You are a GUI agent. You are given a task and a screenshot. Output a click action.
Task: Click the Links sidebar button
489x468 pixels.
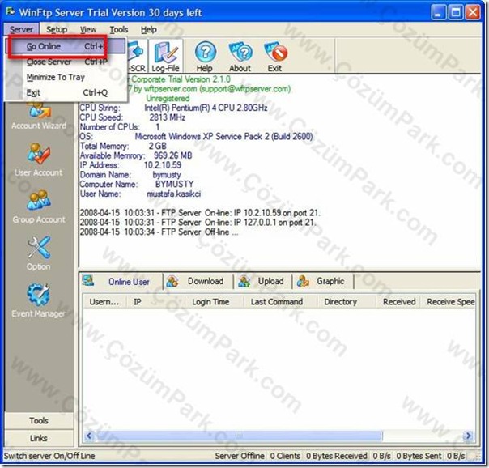(x=39, y=438)
